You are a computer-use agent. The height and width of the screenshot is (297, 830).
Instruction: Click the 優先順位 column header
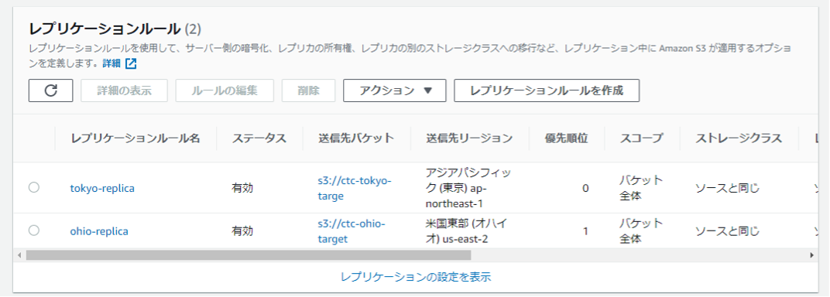pyautogui.click(x=567, y=138)
